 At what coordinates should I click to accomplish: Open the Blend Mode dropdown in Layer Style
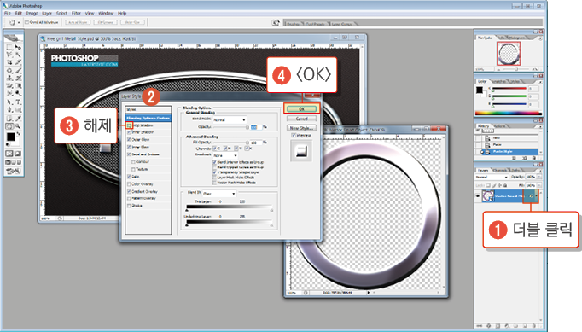coord(230,120)
